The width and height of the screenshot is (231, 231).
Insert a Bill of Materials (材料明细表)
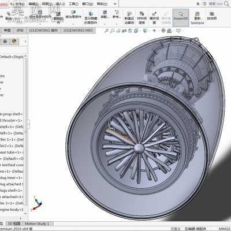pos(142,18)
